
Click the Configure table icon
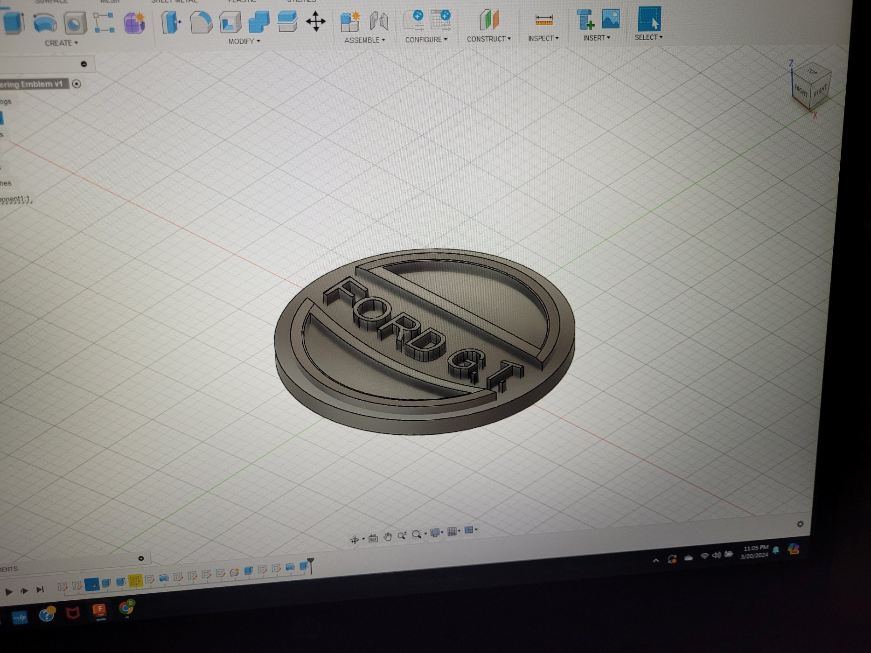440,20
